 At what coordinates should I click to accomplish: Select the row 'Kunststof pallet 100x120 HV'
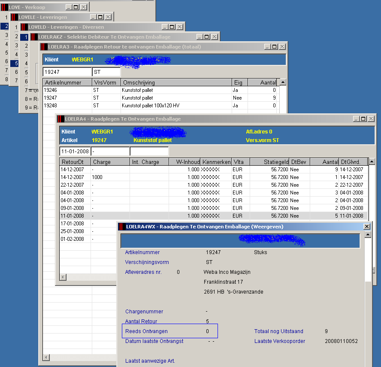(x=160, y=106)
